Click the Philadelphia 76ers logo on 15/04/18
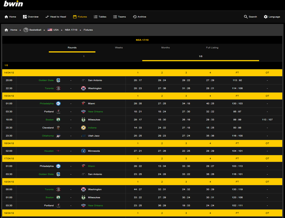 (x=58, y=104)
